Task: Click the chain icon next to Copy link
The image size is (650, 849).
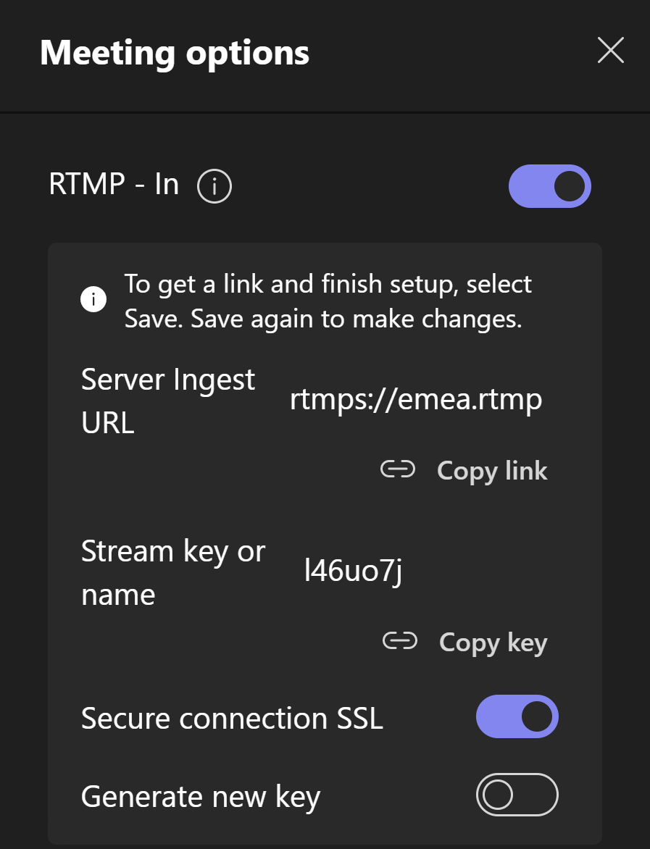Action: 398,469
